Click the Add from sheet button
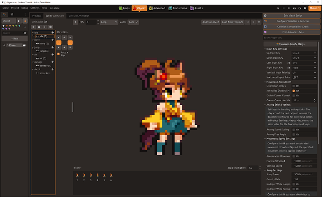Screen dimensions: 322x197 (x=210, y=22)
